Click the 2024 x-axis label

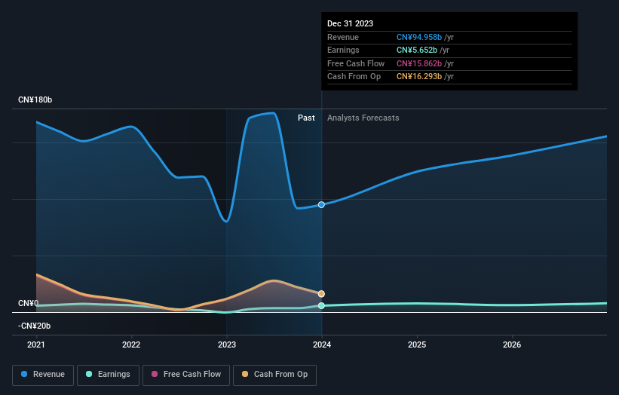(322, 344)
